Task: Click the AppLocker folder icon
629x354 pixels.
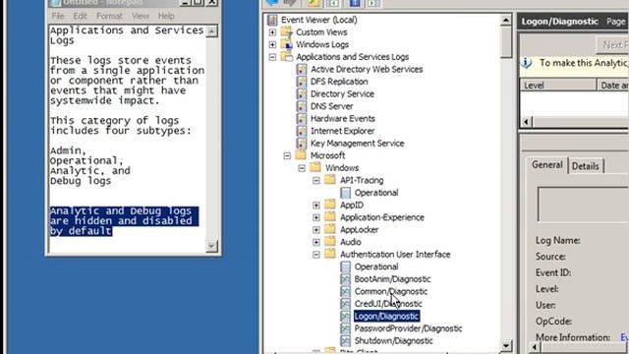Action: click(x=330, y=229)
